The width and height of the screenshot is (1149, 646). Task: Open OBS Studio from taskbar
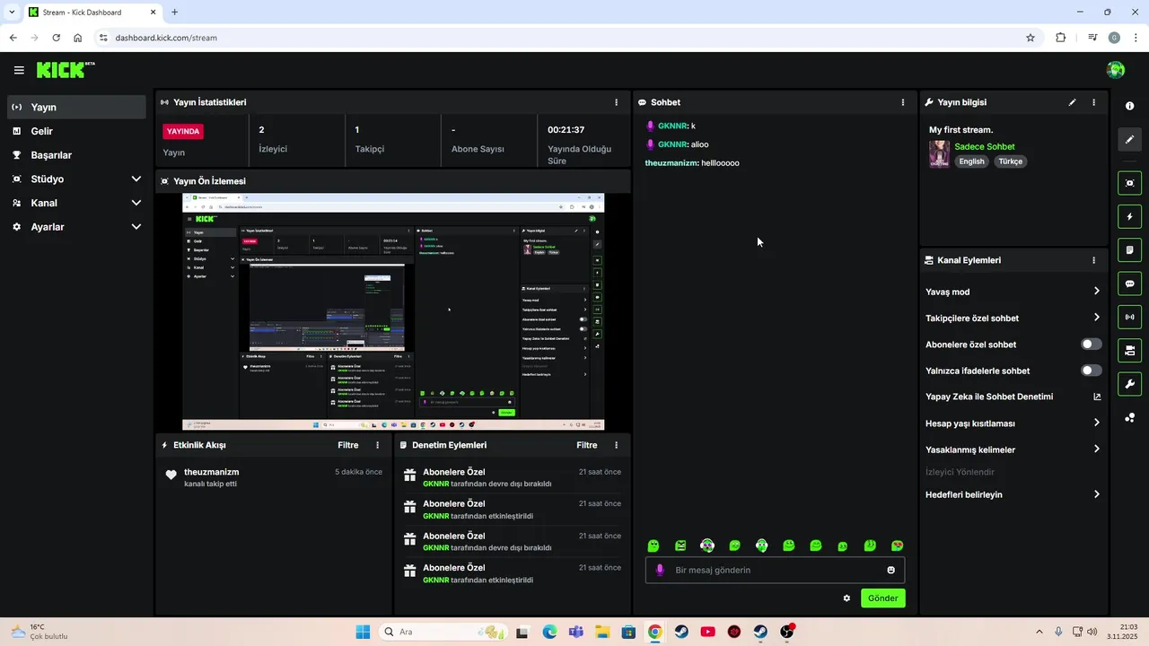click(786, 632)
